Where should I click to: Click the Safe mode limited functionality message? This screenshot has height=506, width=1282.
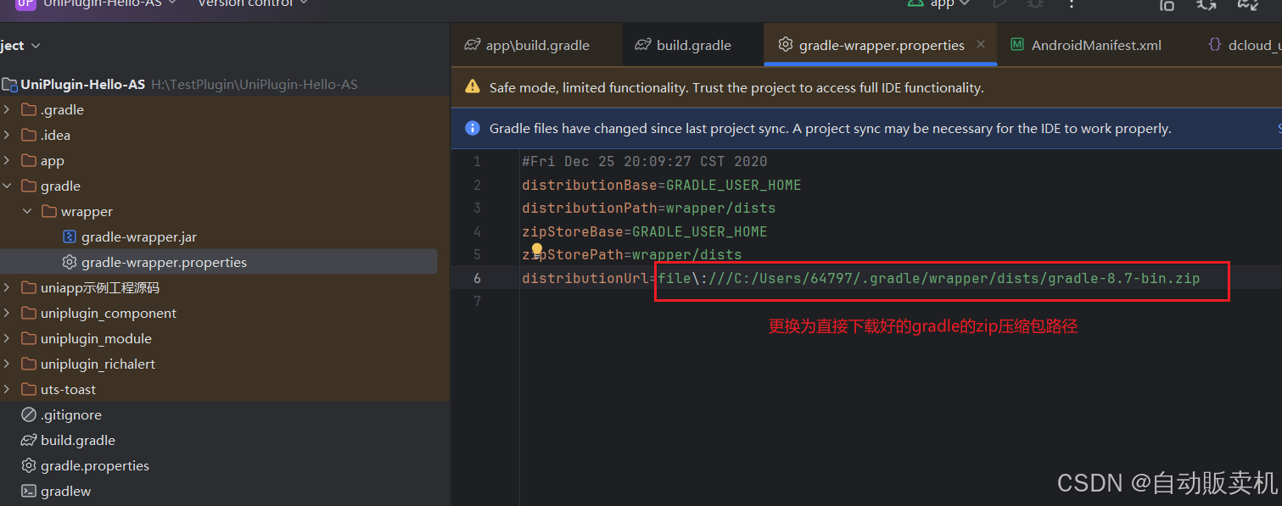[736, 87]
